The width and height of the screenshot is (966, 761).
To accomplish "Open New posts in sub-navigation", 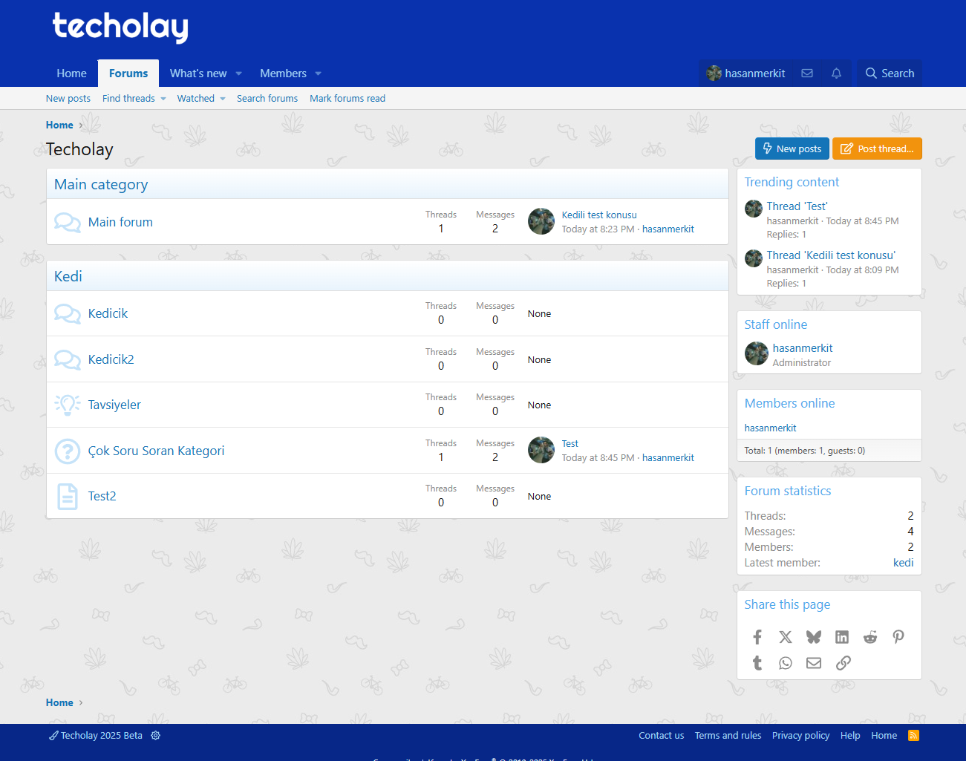I will tap(68, 99).
